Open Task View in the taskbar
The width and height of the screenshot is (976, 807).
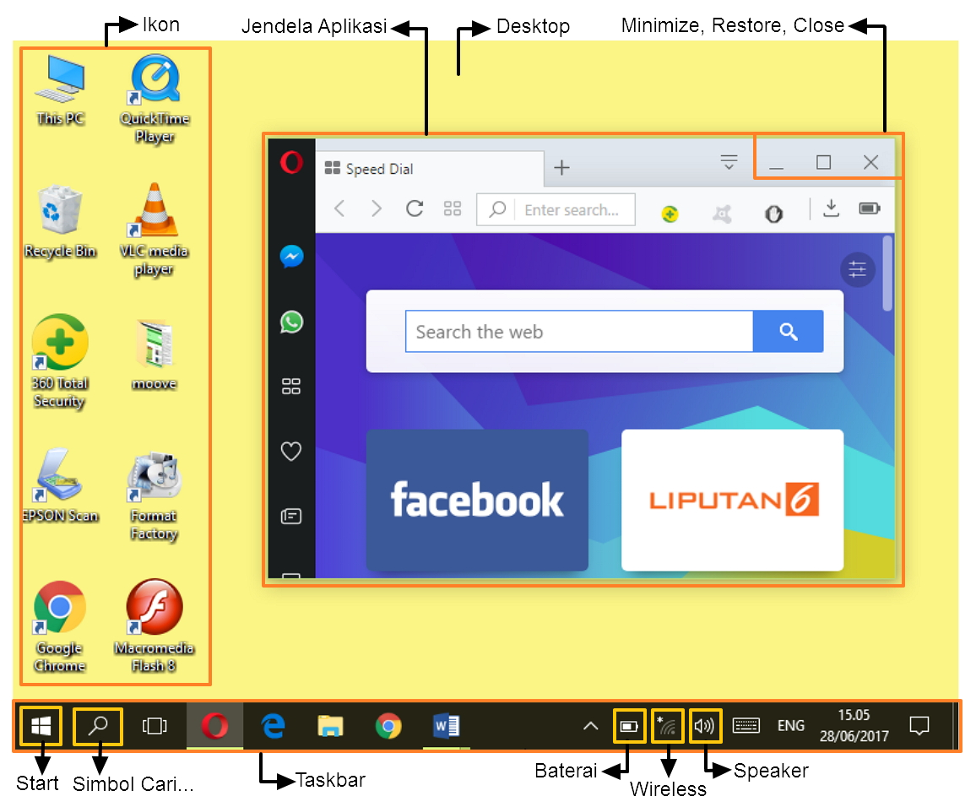(155, 725)
